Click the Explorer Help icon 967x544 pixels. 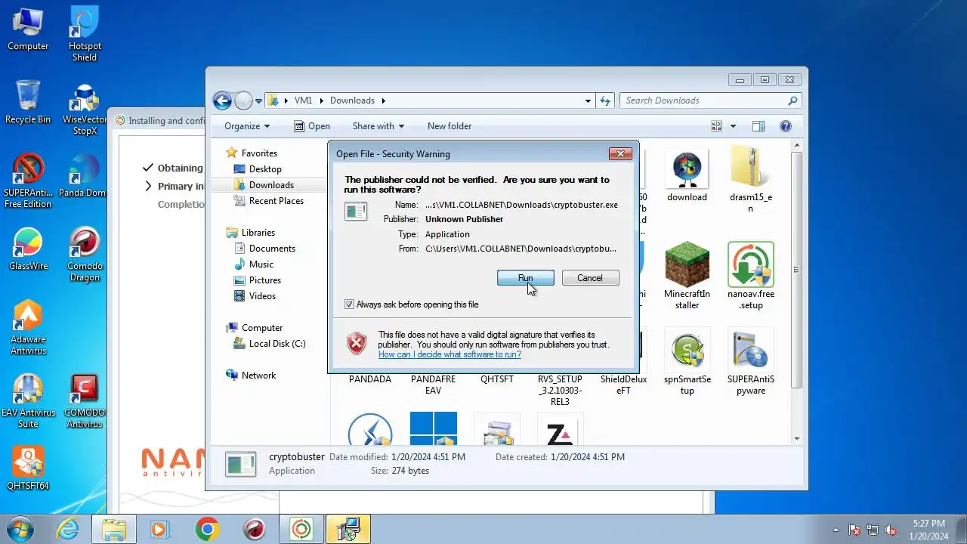point(785,126)
